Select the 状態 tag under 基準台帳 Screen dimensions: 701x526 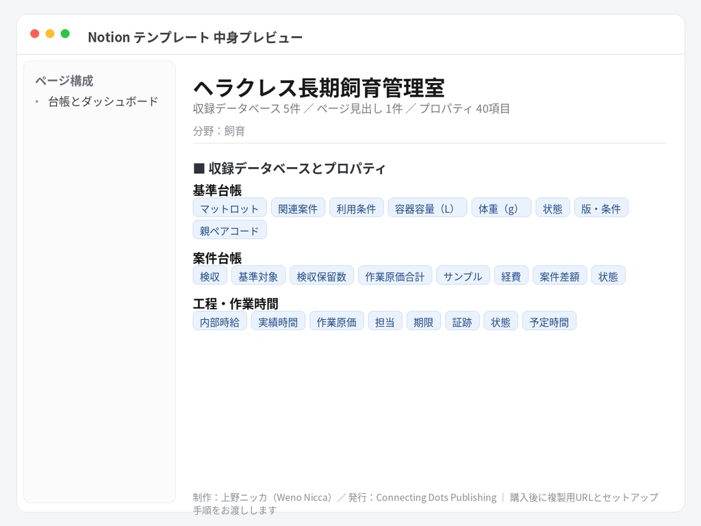coord(552,208)
